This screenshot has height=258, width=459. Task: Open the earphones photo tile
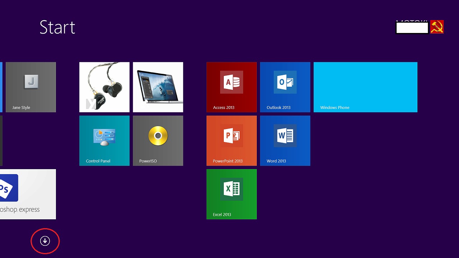point(104,87)
